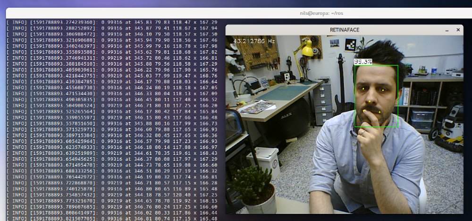The image size is (472, 221).
Task: Select log line ending 118.78 x 167.98
Action: (112, 46)
